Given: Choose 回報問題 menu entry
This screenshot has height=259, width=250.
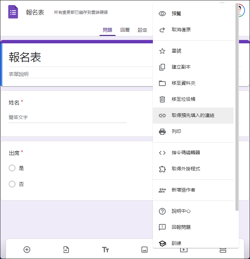Looking at the screenshot, I should (193, 227).
